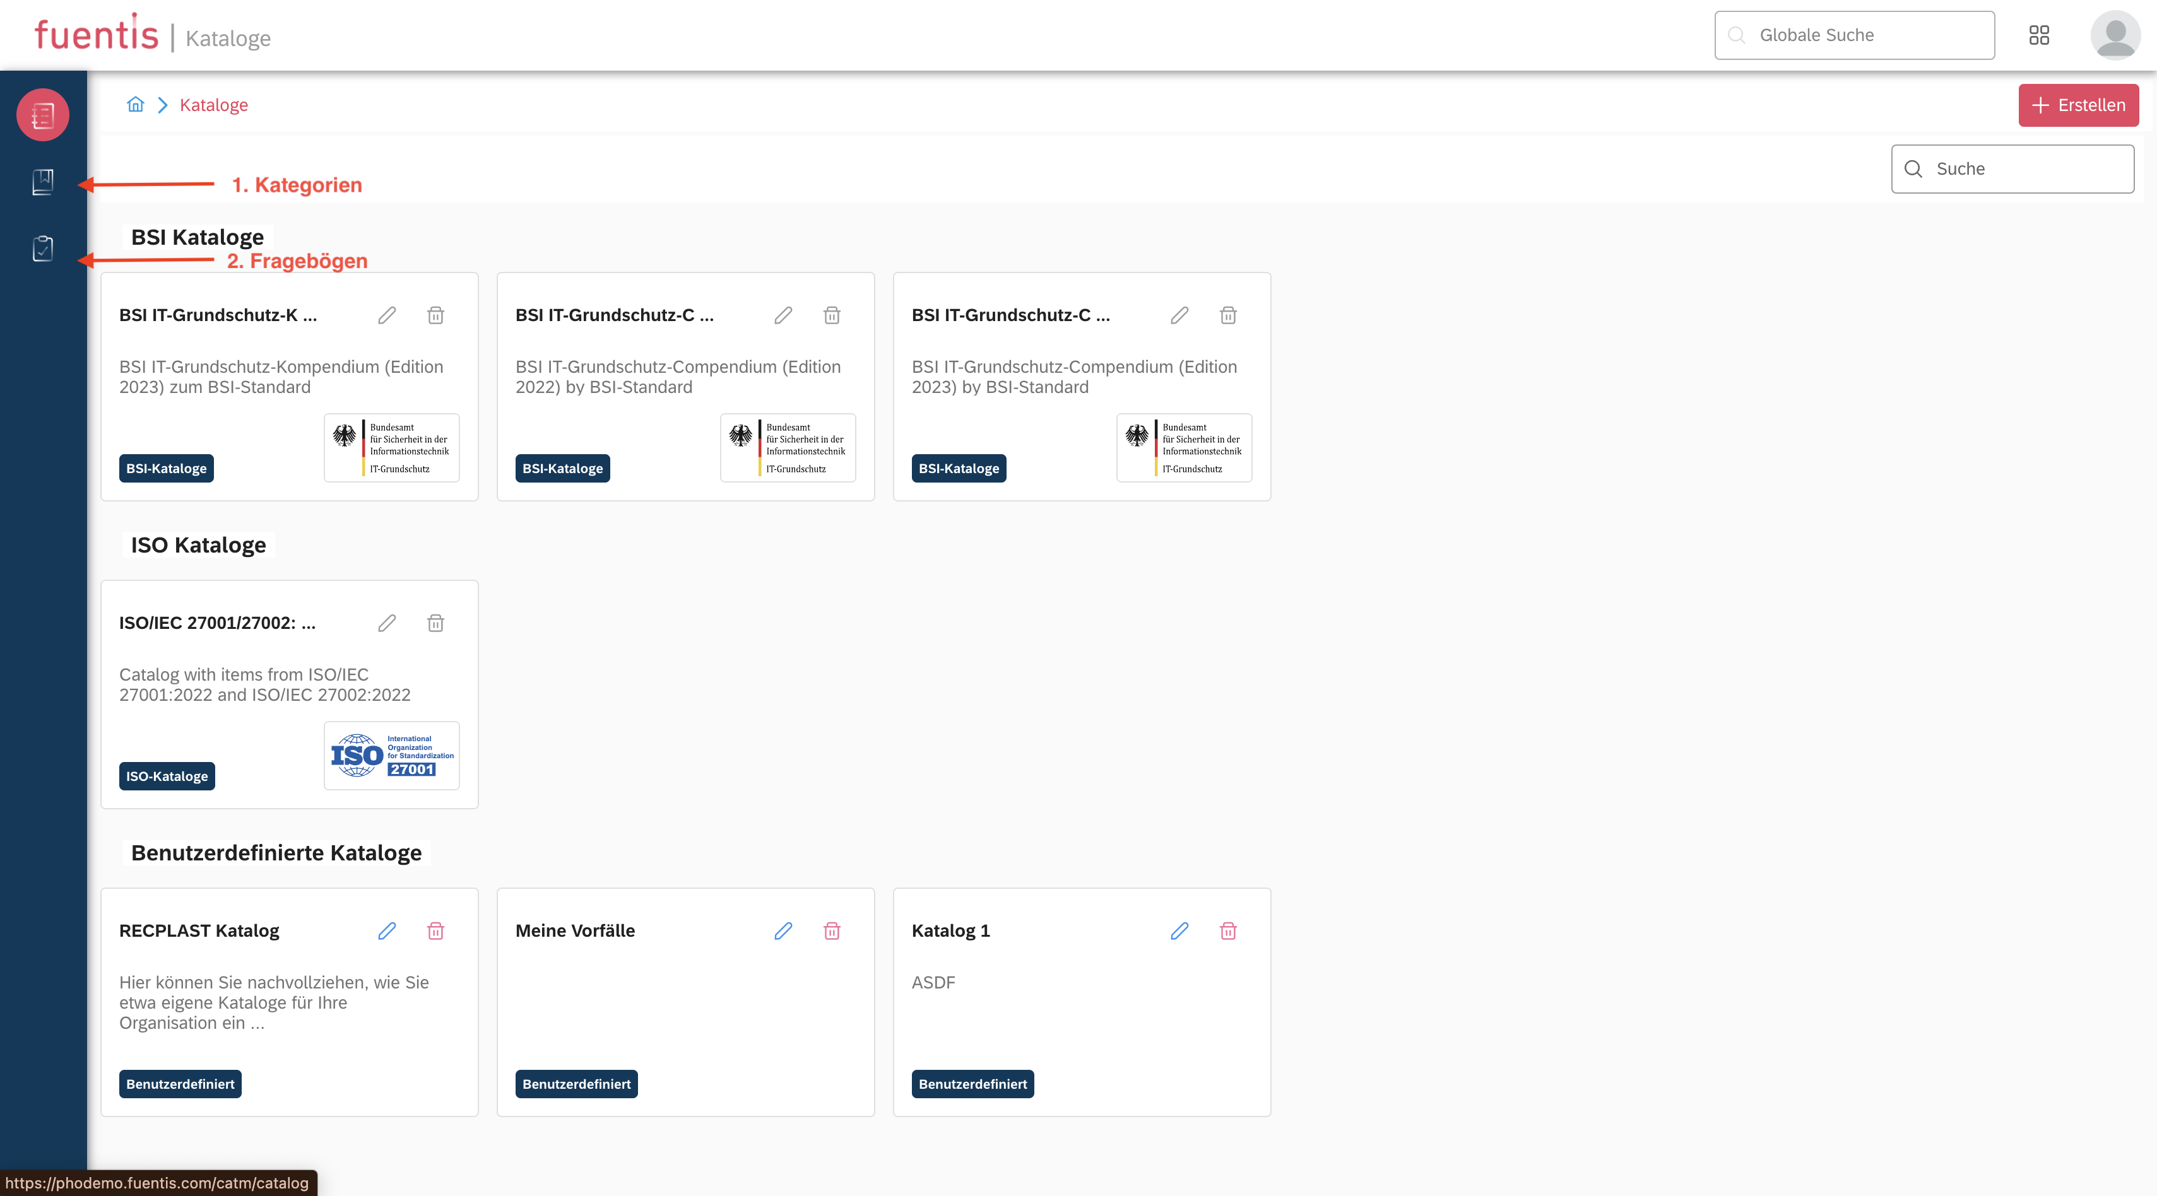Screen dimensions: 2157x1196
Task: Click the Erstellen button
Action: tap(2078, 105)
